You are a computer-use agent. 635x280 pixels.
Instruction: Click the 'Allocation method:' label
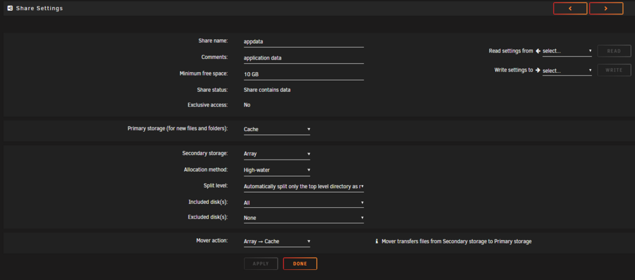tap(206, 170)
